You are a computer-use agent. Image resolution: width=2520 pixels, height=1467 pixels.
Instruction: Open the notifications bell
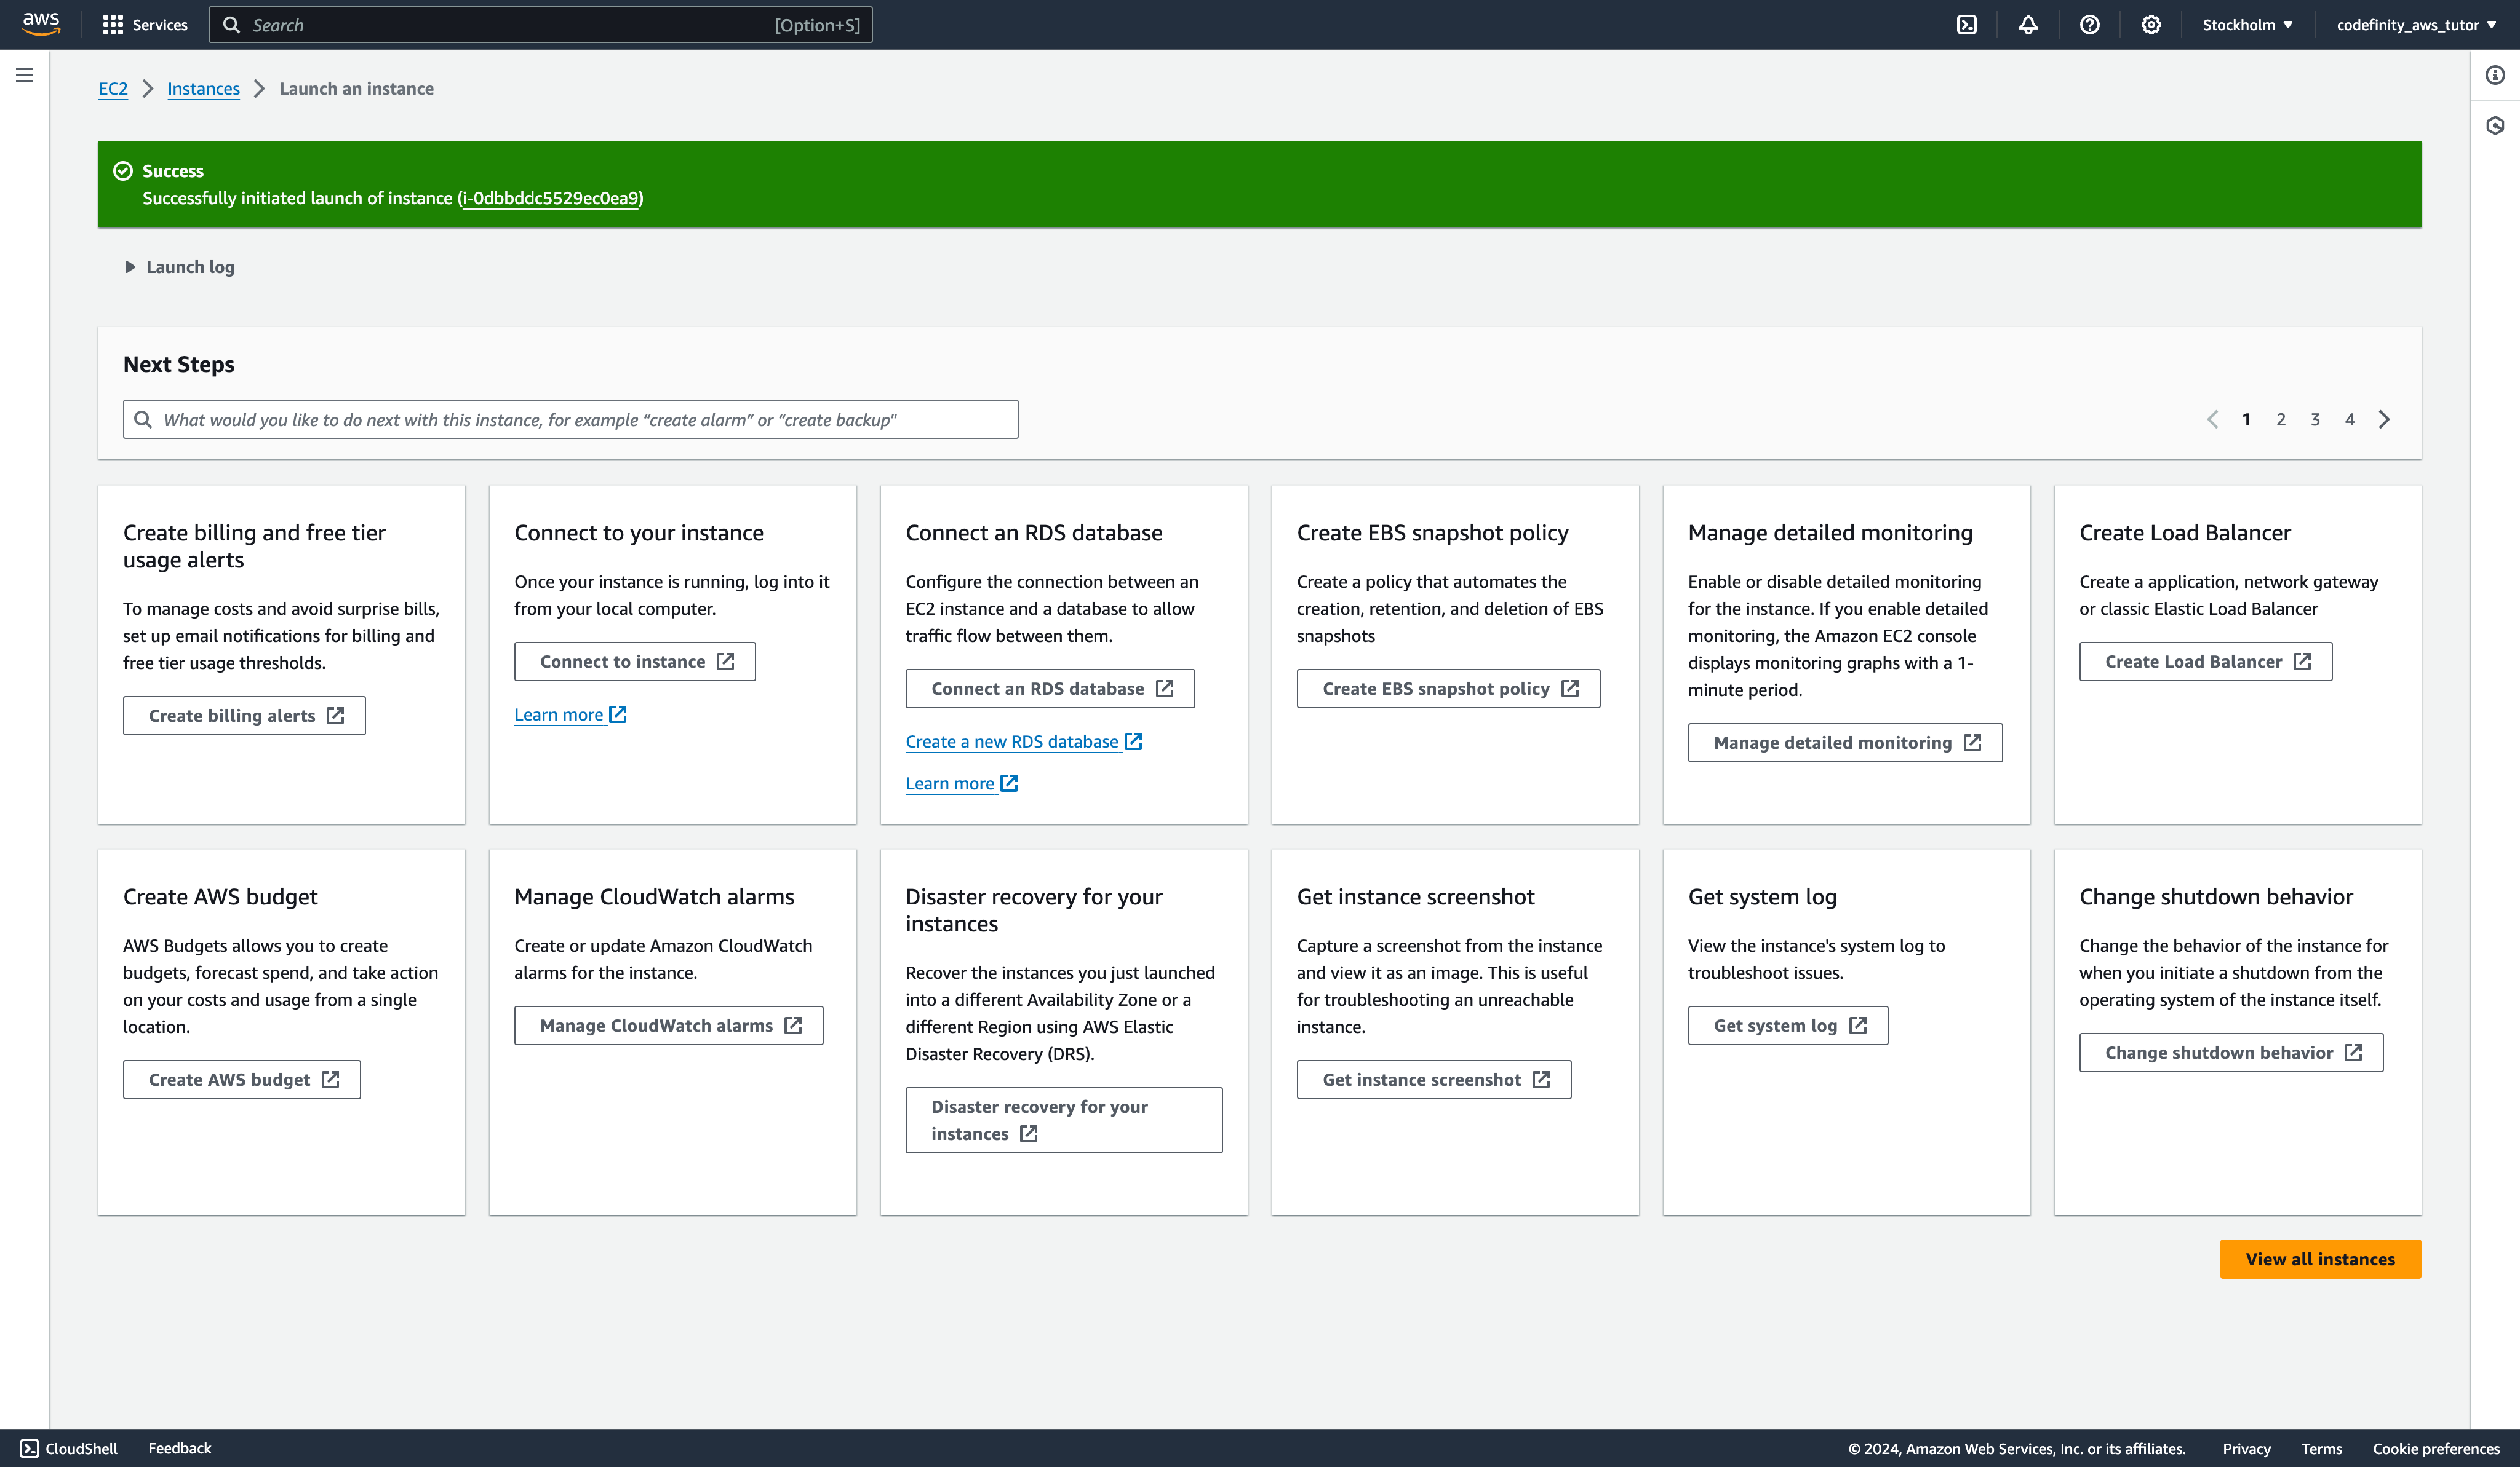point(2027,25)
